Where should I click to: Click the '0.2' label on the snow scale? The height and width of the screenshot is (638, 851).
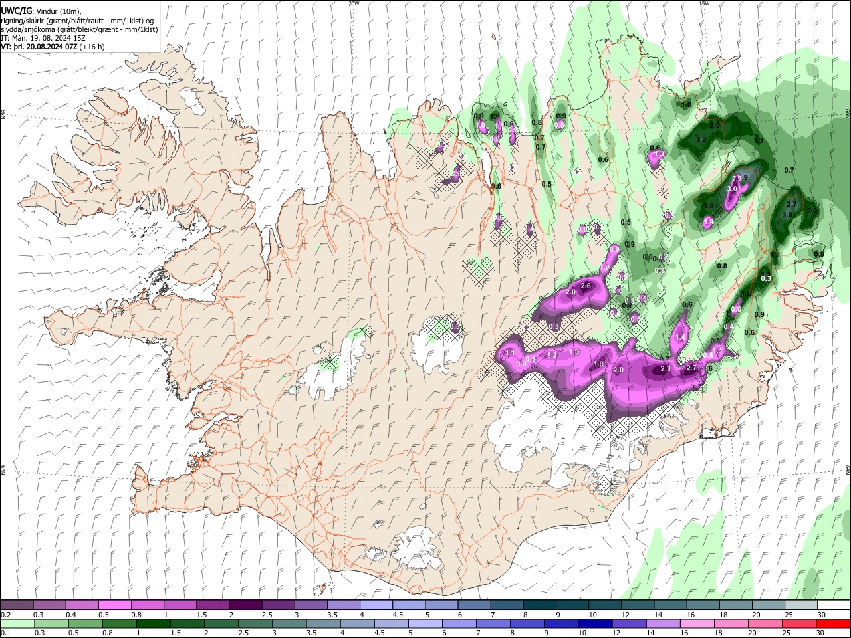pos(6,615)
